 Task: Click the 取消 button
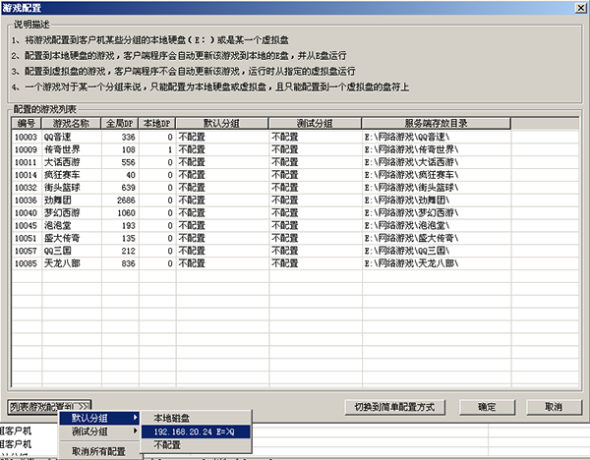pos(552,406)
